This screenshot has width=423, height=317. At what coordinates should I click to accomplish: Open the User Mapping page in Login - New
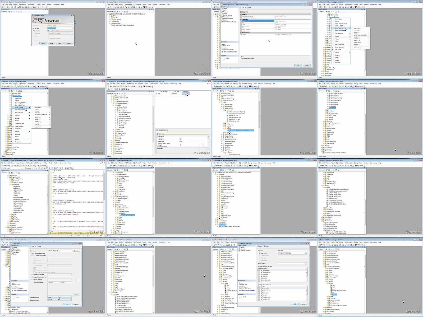pos(16,251)
